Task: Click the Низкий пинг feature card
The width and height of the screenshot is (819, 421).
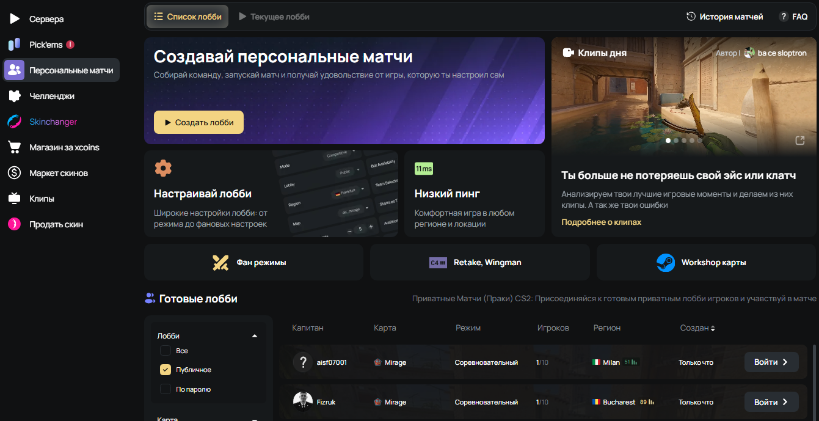Action: [x=475, y=194]
